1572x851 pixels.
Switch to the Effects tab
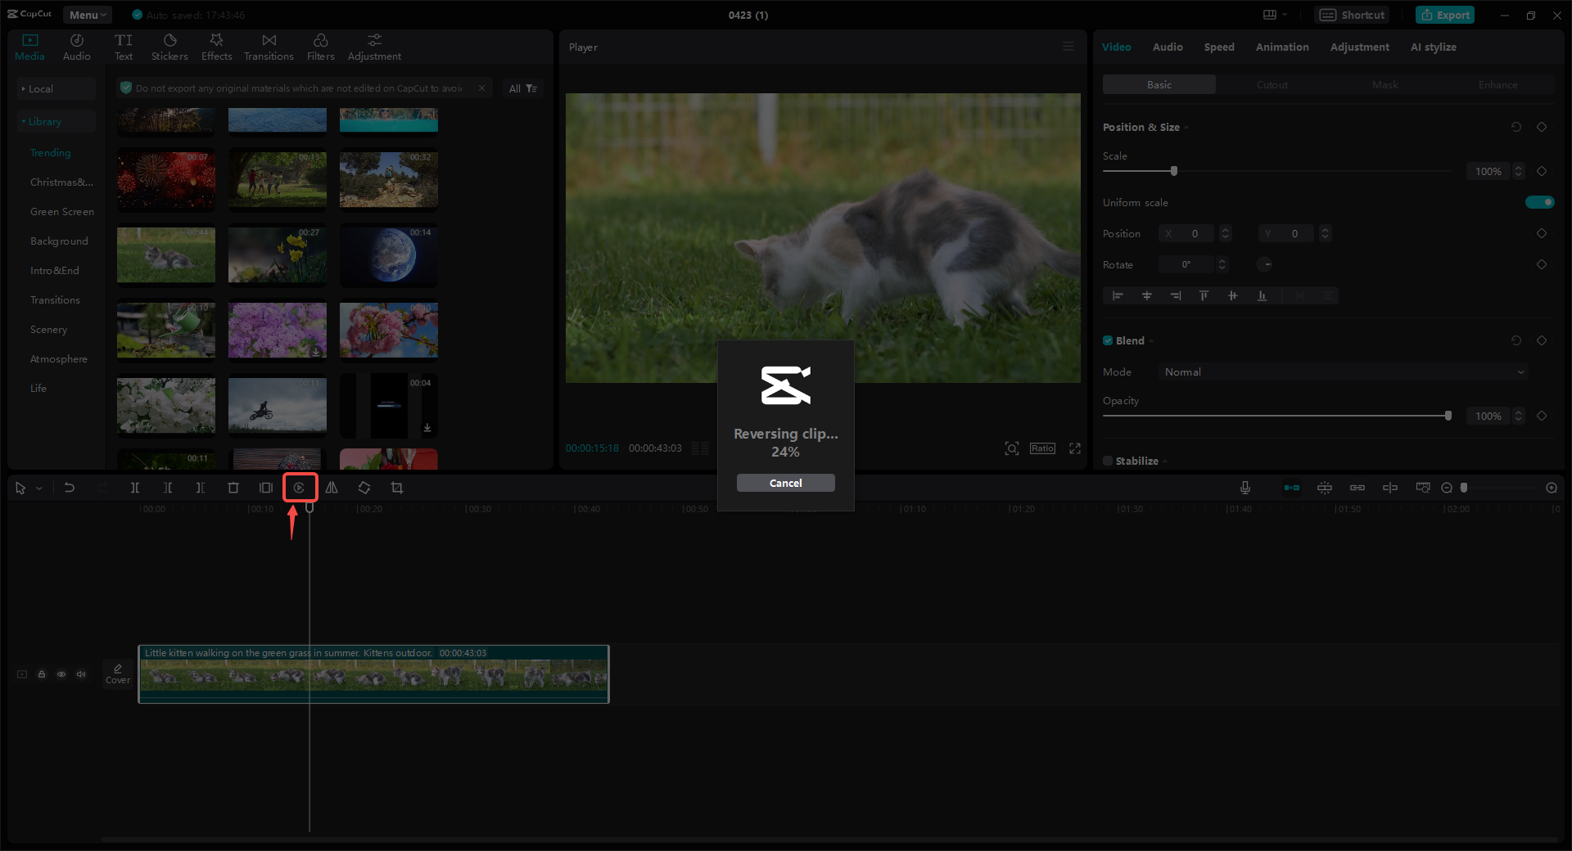click(217, 47)
